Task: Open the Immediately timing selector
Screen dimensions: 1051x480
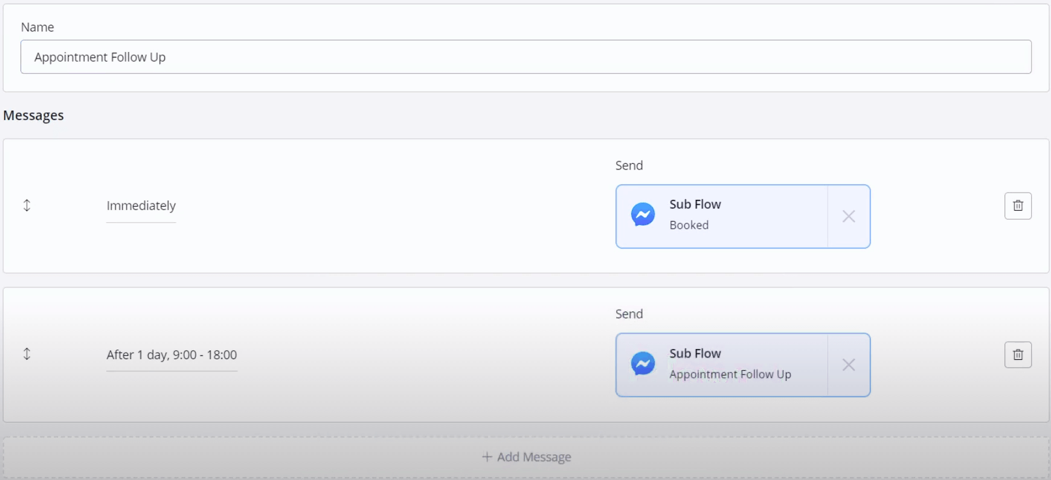Action: [x=141, y=206]
